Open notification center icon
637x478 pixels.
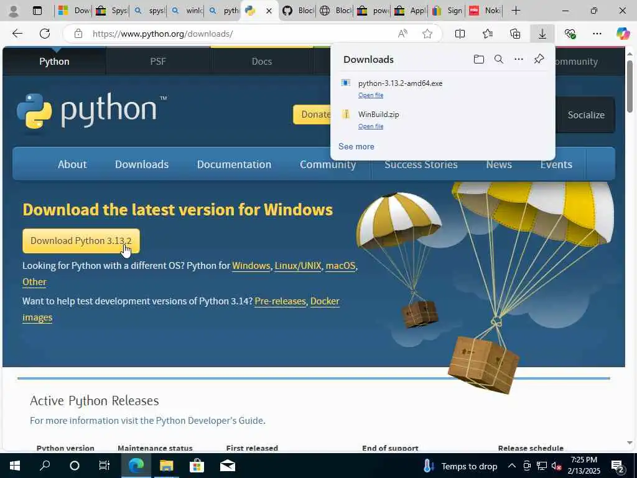coord(618,466)
